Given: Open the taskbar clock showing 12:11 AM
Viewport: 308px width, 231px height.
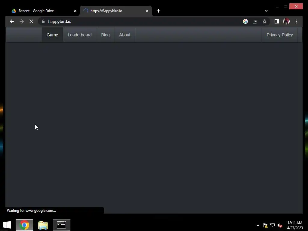Looking at the screenshot, I should point(295,225).
